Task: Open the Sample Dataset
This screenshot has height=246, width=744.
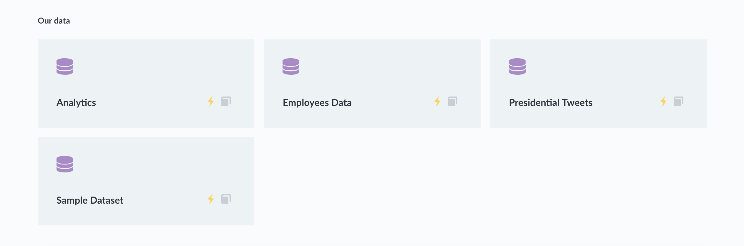Action: click(90, 200)
